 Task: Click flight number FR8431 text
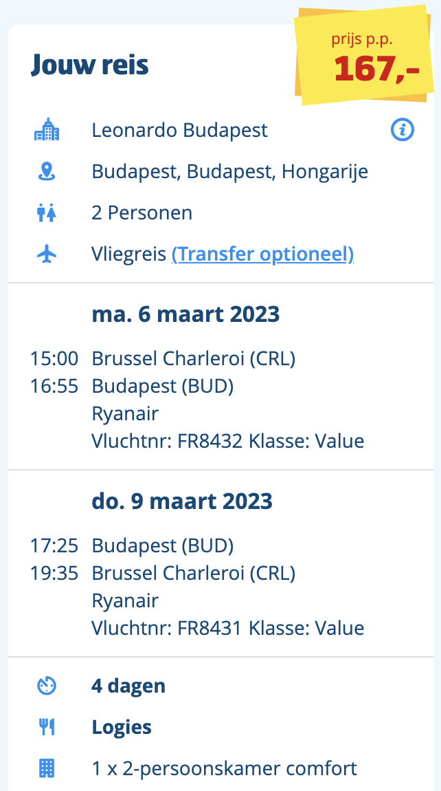tap(210, 628)
